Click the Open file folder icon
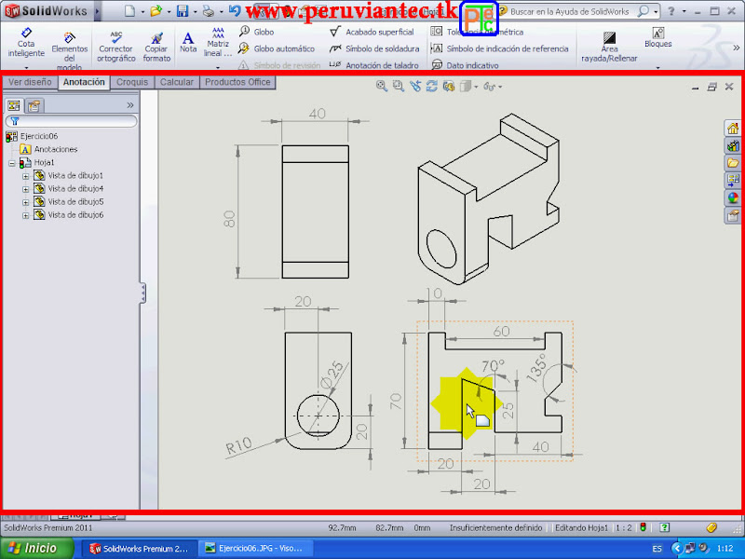This screenshot has width=745, height=559. (156, 11)
